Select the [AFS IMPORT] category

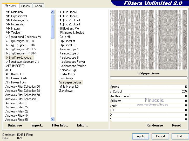coord(15,66)
